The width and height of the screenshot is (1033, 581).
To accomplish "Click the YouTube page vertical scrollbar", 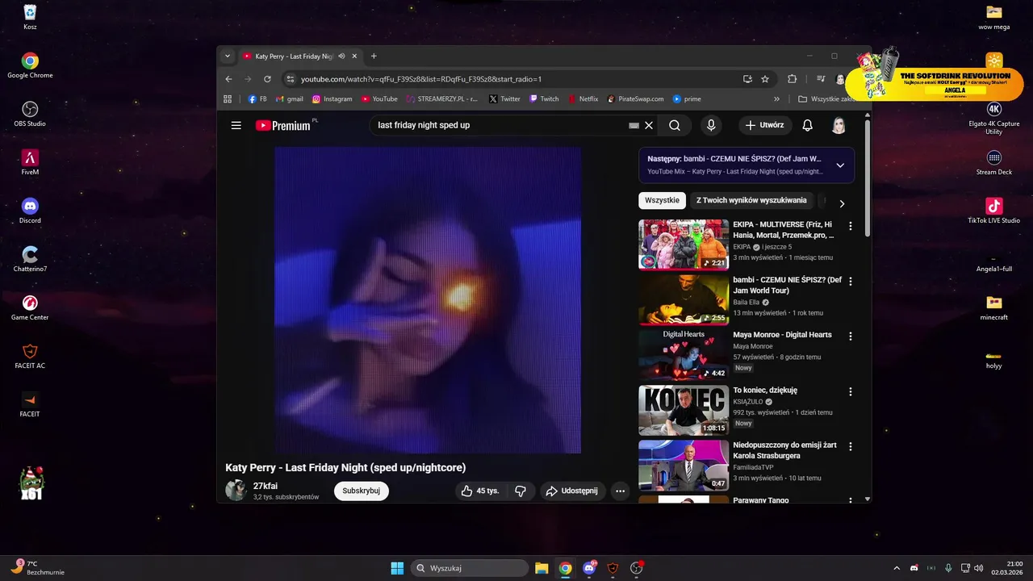I will point(868,178).
